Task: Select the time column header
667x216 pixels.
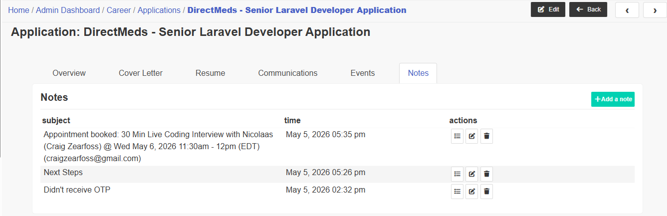Action: (292, 120)
